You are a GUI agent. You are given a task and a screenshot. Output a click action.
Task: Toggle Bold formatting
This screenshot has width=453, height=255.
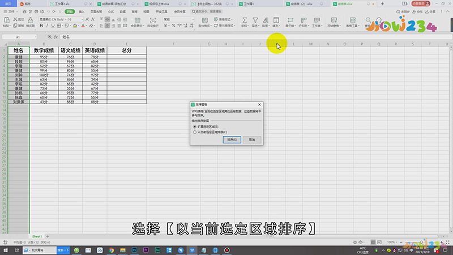[x=41, y=25]
